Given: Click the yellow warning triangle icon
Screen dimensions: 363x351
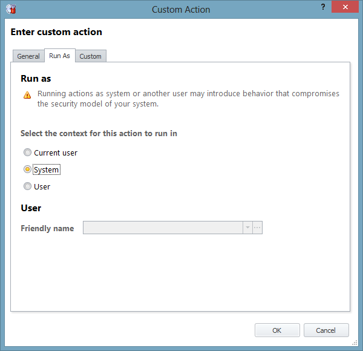Looking at the screenshot, I should click(27, 94).
